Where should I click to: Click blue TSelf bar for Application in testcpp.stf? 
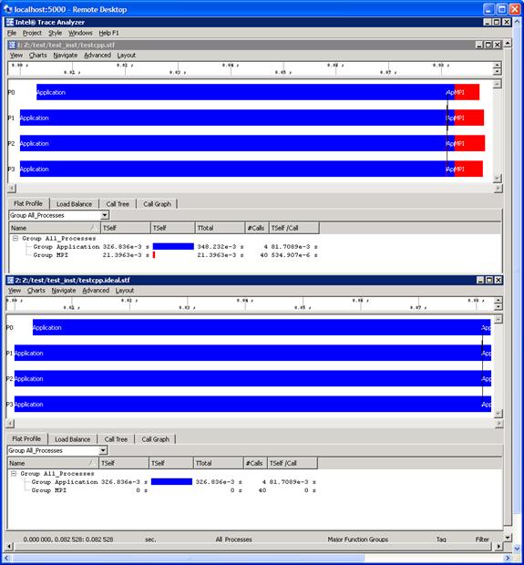pos(173,246)
